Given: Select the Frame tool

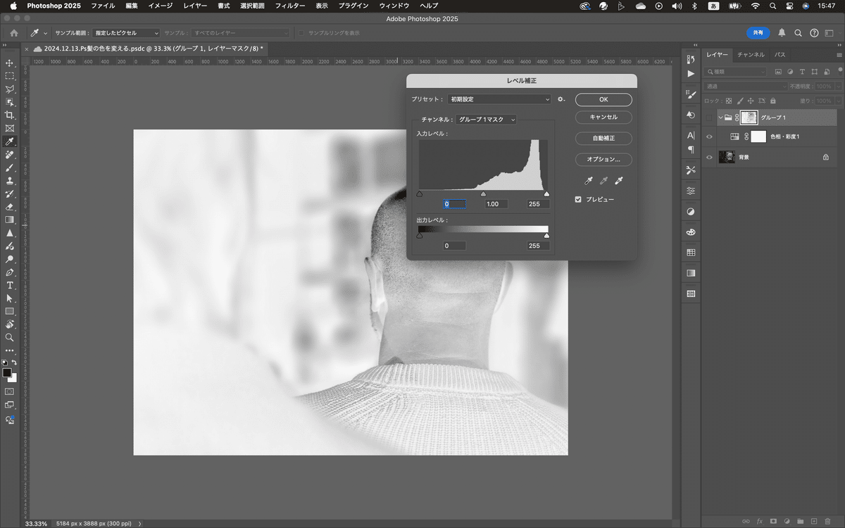Looking at the screenshot, I should click(x=10, y=128).
